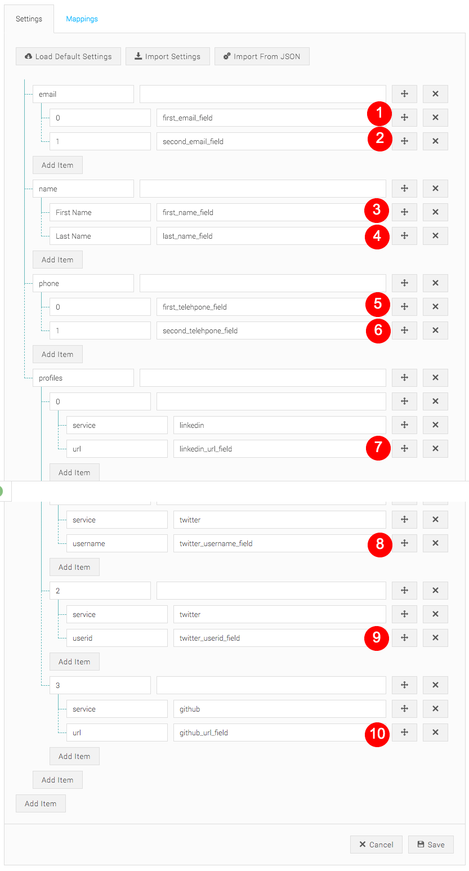Remove the github service row
This screenshot has height=871, width=469.
tap(435, 709)
